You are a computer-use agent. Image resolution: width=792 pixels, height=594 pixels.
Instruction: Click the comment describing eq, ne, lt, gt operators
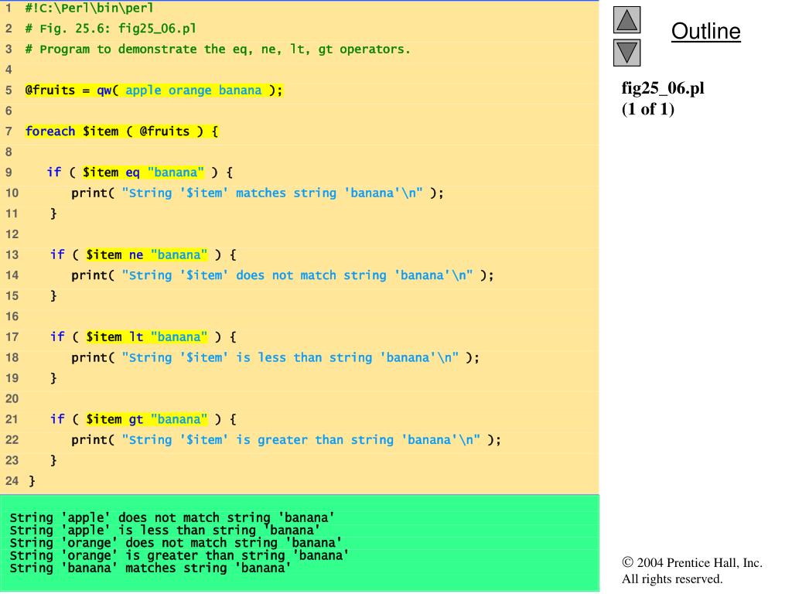click(x=217, y=49)
